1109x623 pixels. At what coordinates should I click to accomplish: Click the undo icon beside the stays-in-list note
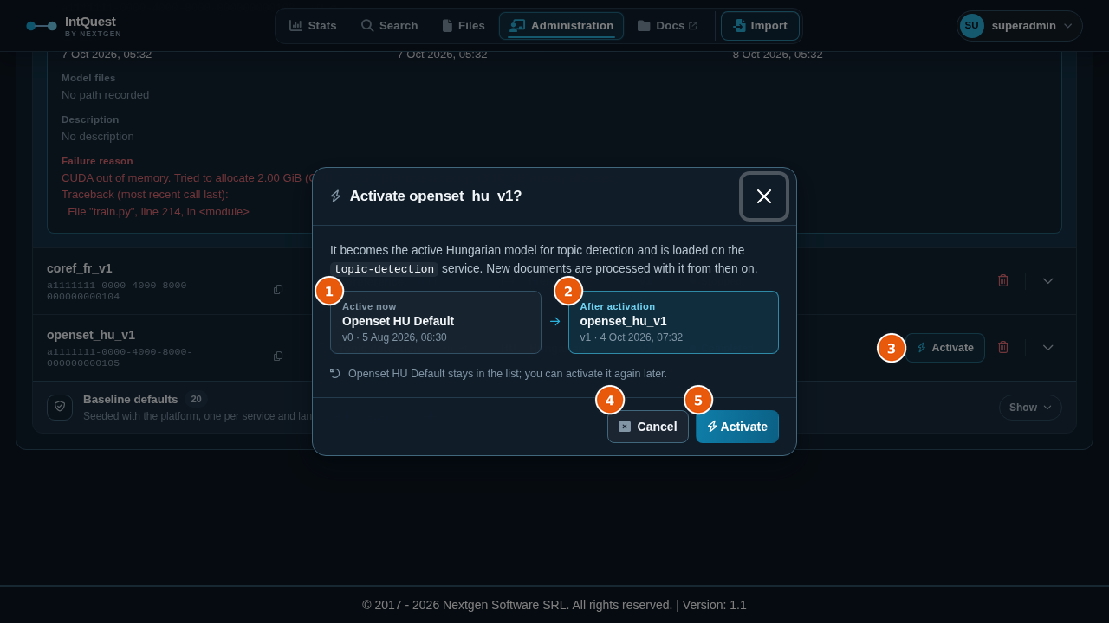(335, 373)
